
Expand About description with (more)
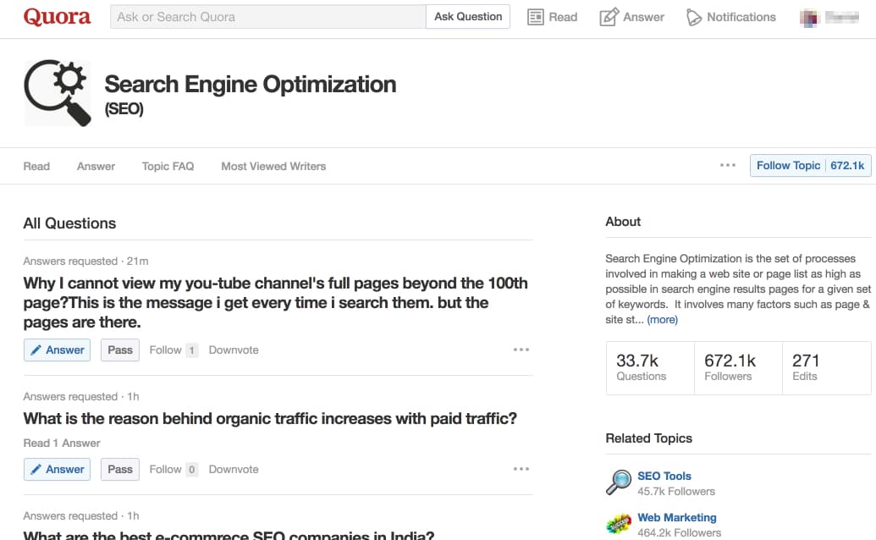[662, 319]
